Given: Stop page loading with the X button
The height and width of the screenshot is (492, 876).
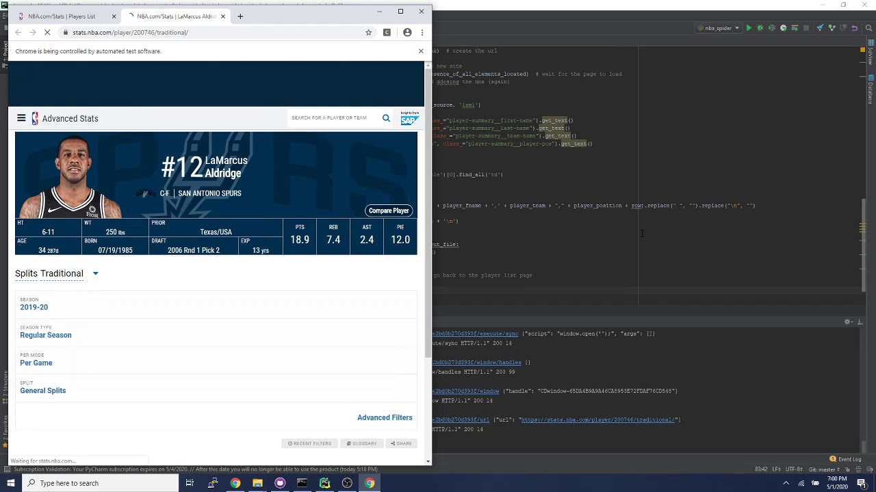Looking at the screenshot, I should [47, 32].
